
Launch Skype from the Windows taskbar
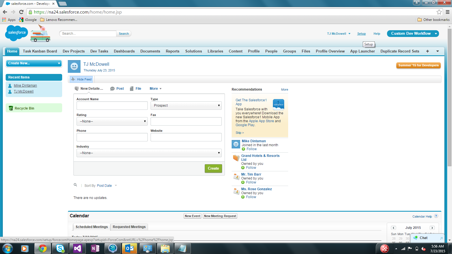pyautogui.click(x=60, y=248)
